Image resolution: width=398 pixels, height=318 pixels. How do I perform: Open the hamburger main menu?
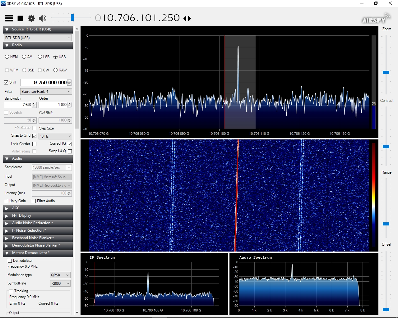click(9, 18)
